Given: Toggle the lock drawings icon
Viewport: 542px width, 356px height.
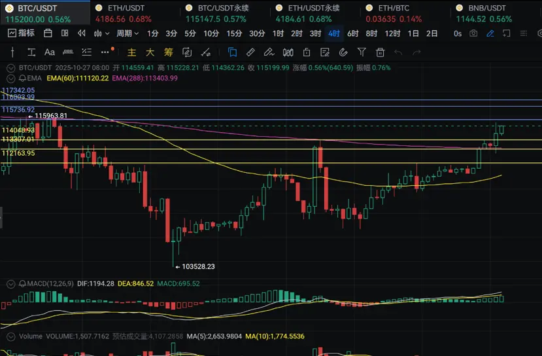Looking at the screenshot, I should (x=306, y=52).
